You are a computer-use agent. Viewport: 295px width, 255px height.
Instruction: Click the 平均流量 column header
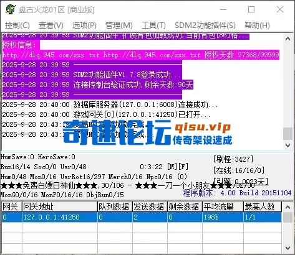coord(223,206)
